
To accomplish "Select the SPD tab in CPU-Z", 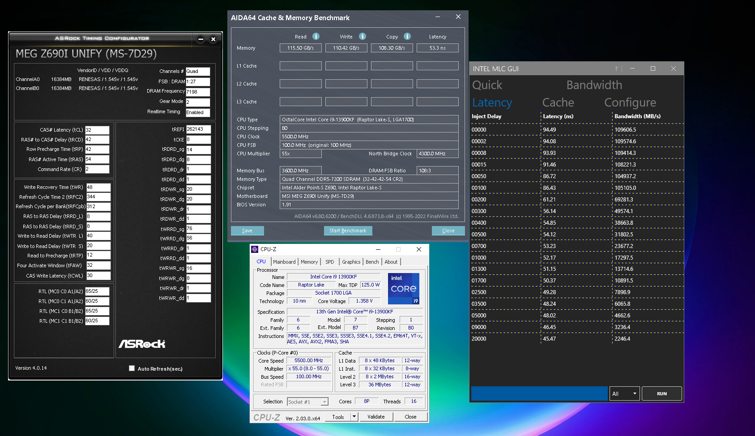I will pyautogui.click(x=330, y=262).
